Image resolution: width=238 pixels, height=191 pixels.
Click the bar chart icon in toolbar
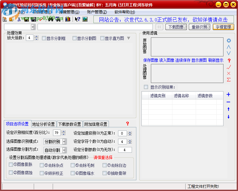point(67,19)
